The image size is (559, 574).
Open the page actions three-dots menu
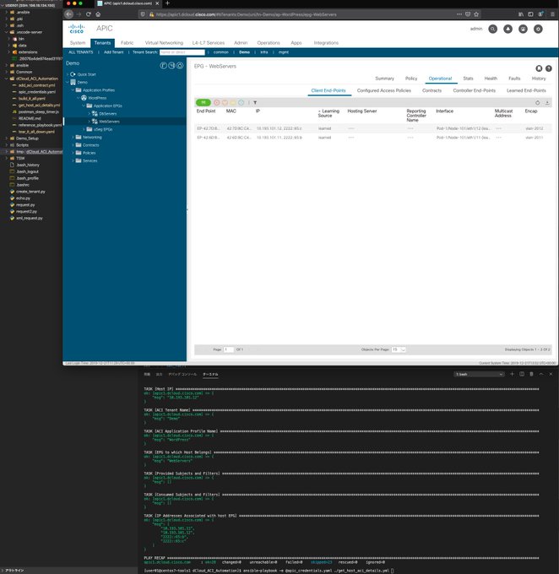click(x=459, y=14)
